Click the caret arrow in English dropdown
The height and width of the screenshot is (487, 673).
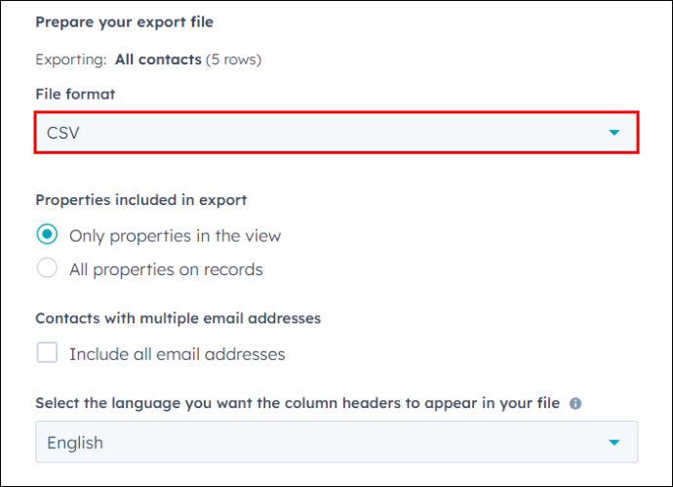pos(614,442)
